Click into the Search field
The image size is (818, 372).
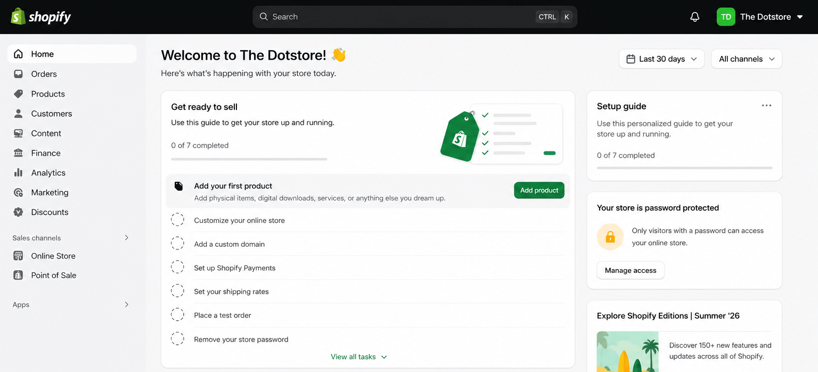point(415,17)
